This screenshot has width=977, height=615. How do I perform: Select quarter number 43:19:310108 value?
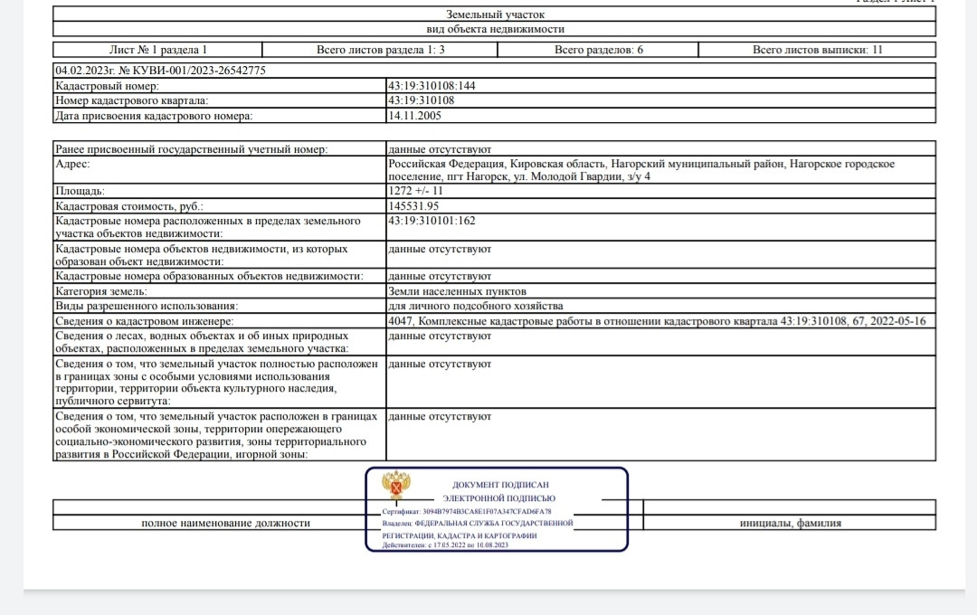tap(422, 100)
